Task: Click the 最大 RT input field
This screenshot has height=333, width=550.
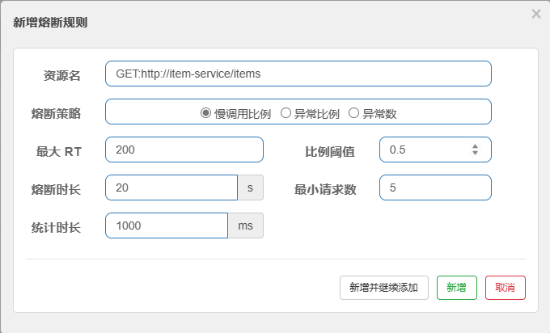Action: click(184, 150)
